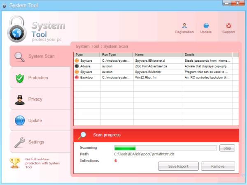247x185 pixels.
Task: Click the orange icon beside Spyware.IMMonitor
Action: tap(77, 72)
